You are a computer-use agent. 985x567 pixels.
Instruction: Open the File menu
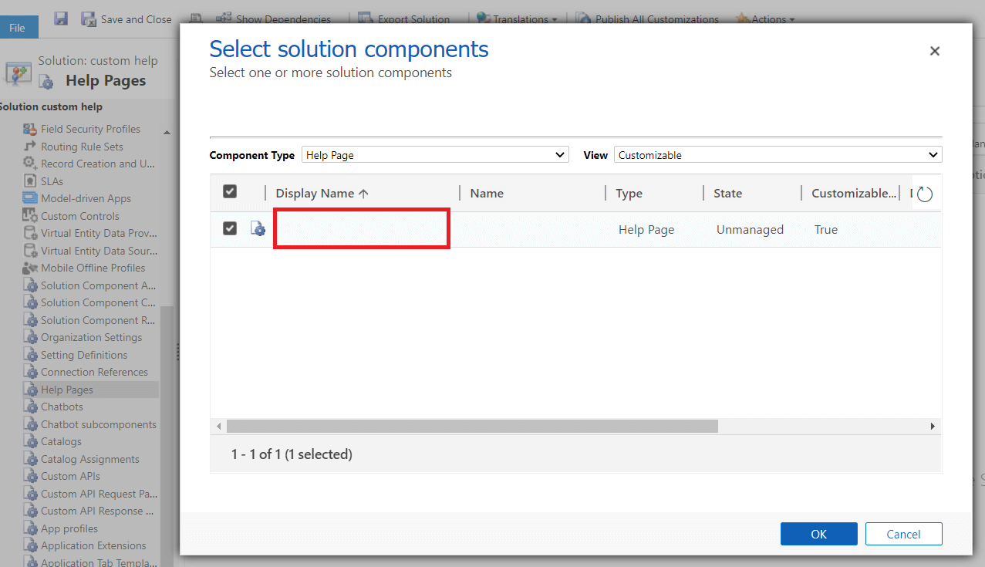tap(19, 26)
